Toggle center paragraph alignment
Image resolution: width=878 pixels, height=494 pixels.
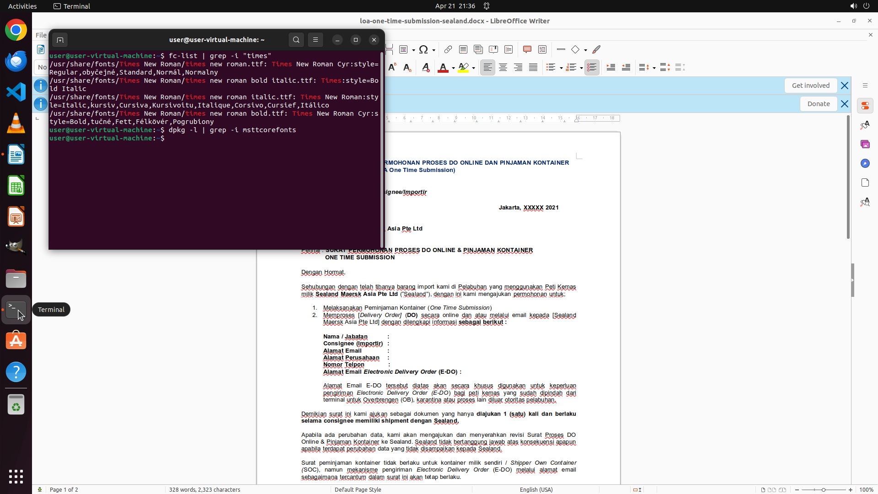click(x=503, y=68)
